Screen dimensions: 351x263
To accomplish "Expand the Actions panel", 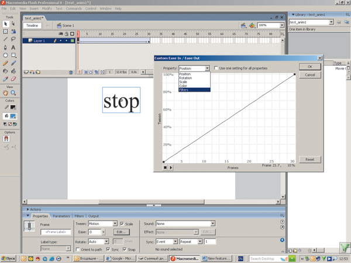I will (28, 209).
